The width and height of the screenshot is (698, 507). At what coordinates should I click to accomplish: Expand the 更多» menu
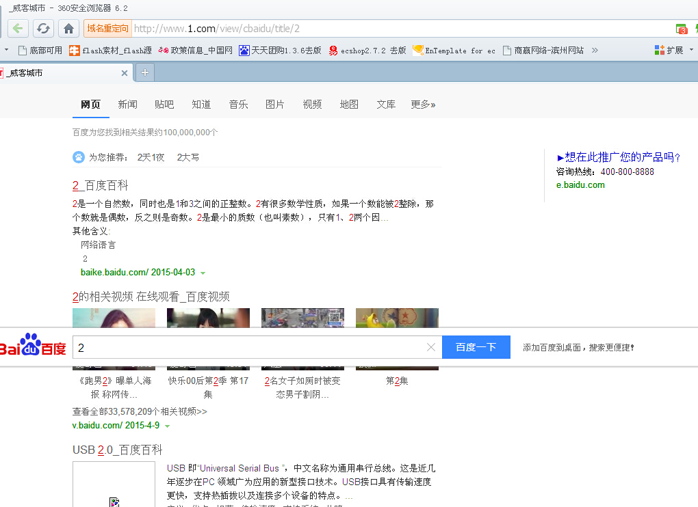coord(423,105)
